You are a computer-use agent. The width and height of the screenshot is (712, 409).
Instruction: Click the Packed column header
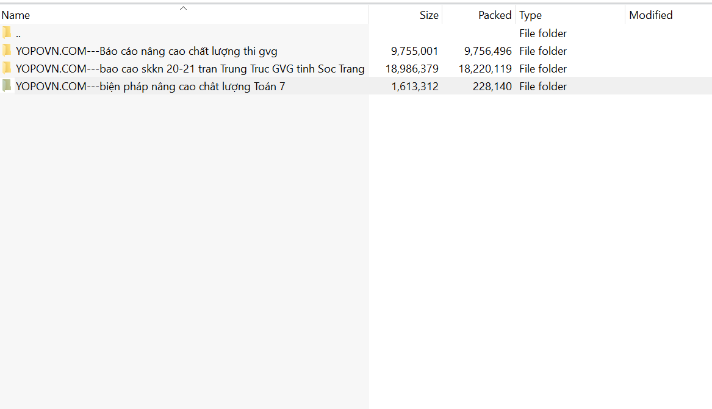coord(494,16)
